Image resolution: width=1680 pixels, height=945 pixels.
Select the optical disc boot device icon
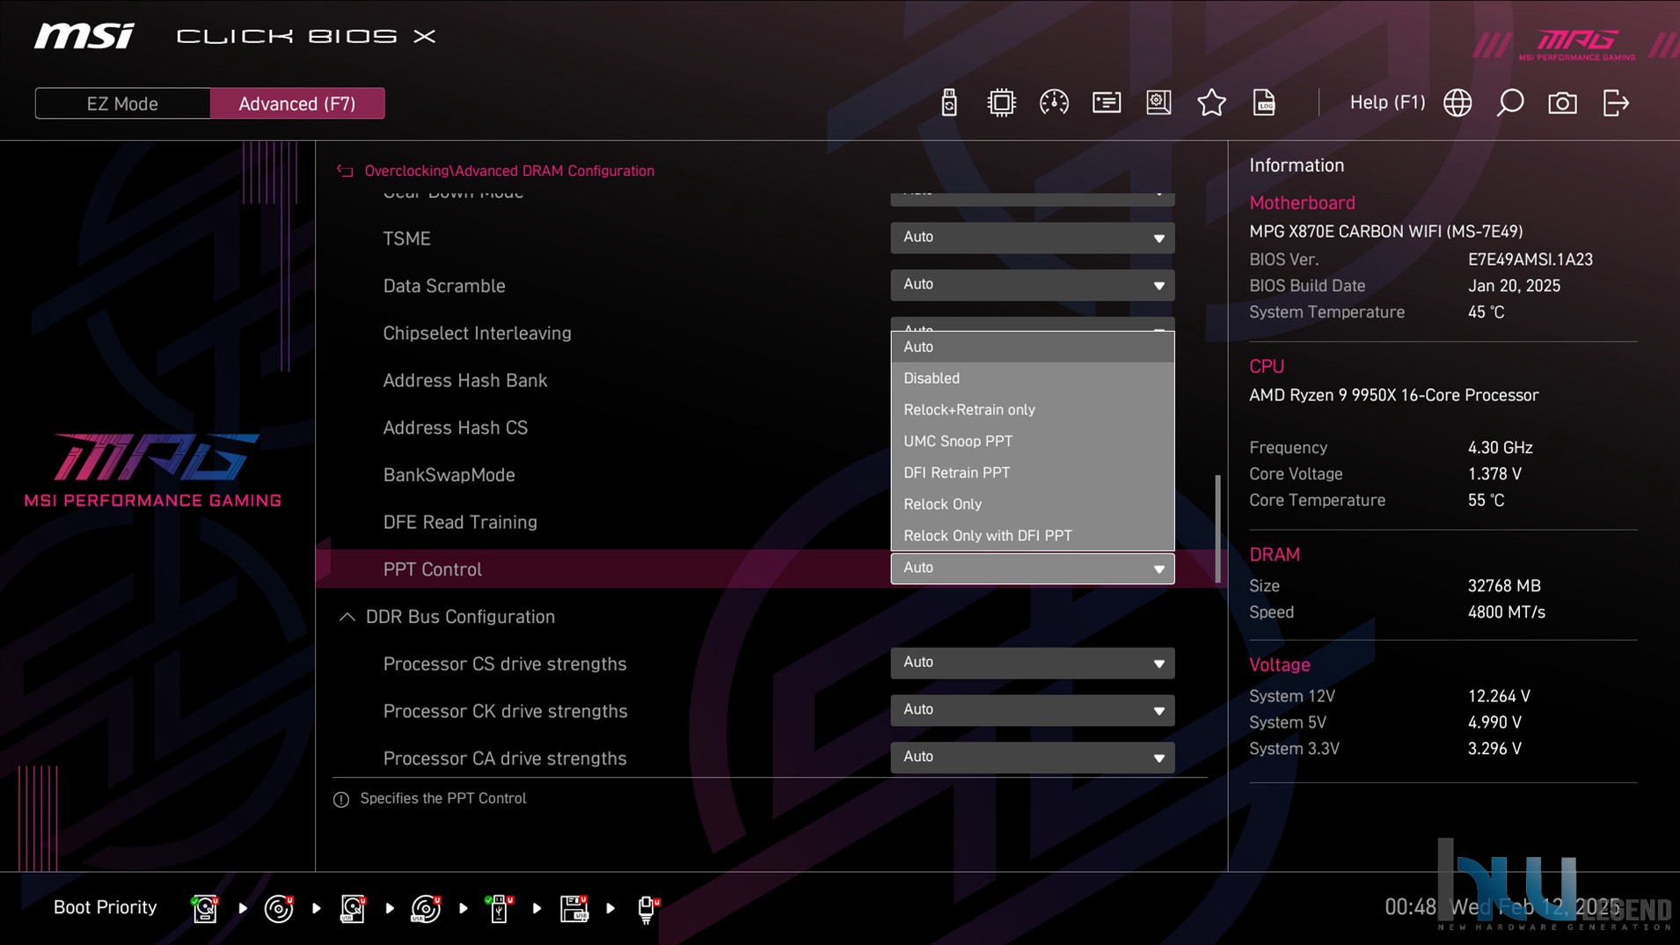pos(279,908)
